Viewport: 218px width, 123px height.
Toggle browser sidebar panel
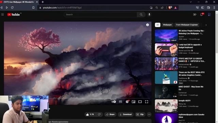click(203, 8)
